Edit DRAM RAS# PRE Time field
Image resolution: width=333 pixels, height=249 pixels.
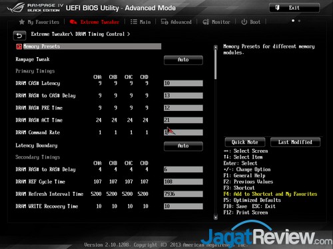(183, 108)
